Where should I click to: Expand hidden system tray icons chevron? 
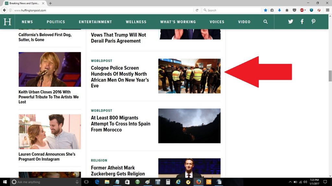click(x=290, y=182)
